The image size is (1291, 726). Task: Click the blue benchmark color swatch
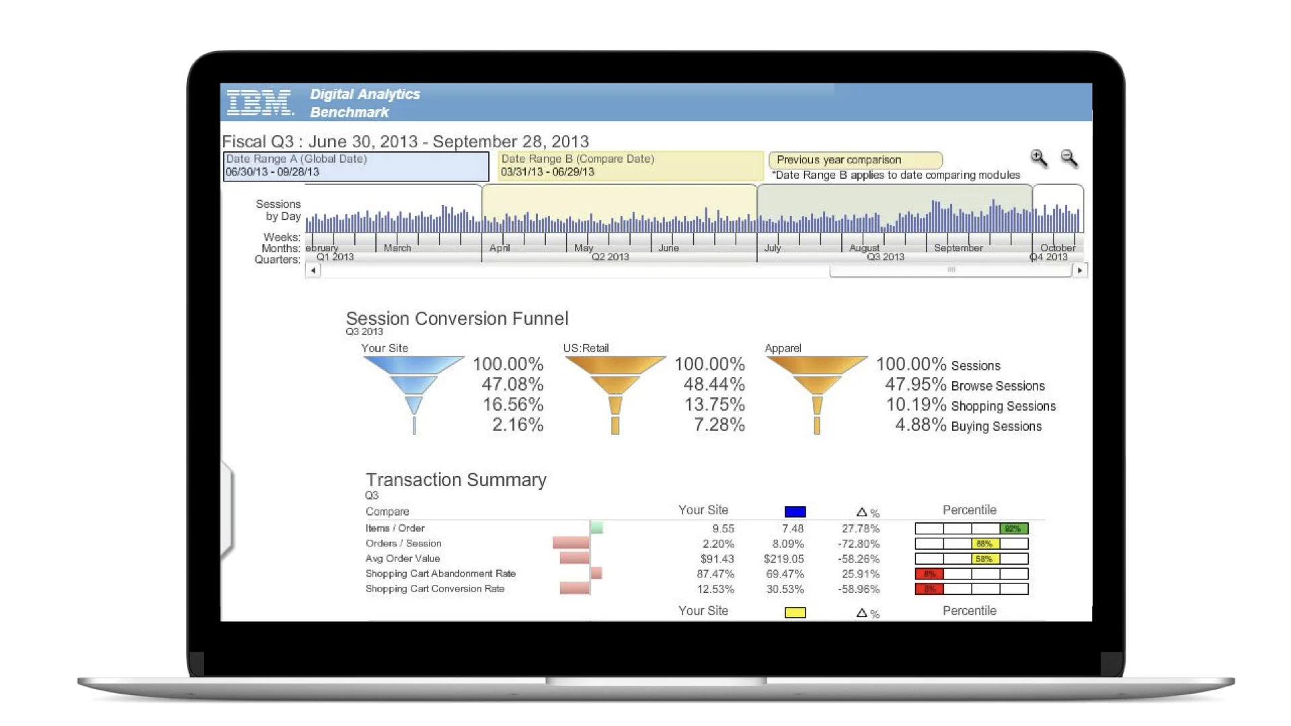[x=795, y=512]
